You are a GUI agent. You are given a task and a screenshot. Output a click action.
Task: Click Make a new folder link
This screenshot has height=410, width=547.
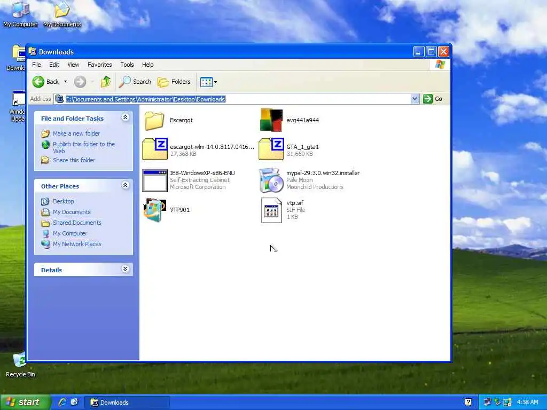click(x=76, y=133)
